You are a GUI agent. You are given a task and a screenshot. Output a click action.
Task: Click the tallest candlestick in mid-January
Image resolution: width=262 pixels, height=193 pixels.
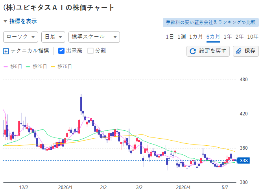81,104
